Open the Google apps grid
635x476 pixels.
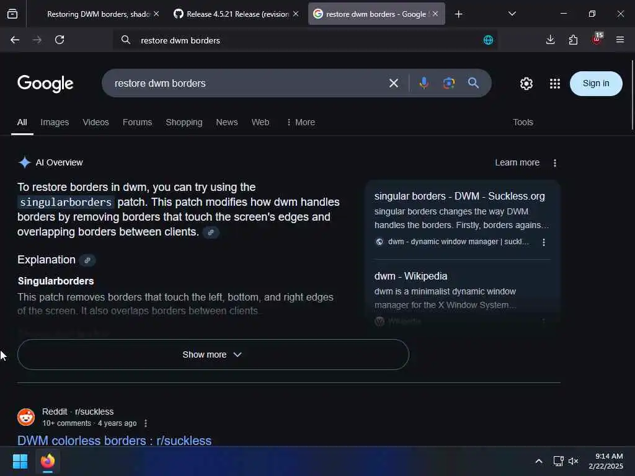(555, 84)
